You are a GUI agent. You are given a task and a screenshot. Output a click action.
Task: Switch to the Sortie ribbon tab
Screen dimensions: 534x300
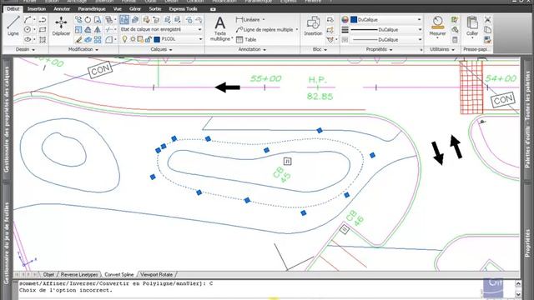155,9
